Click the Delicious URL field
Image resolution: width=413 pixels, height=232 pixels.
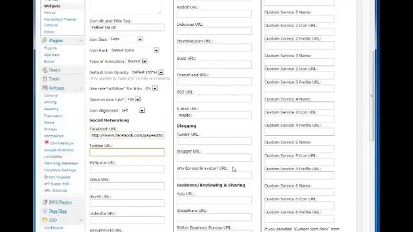click(x=214, y=31)
